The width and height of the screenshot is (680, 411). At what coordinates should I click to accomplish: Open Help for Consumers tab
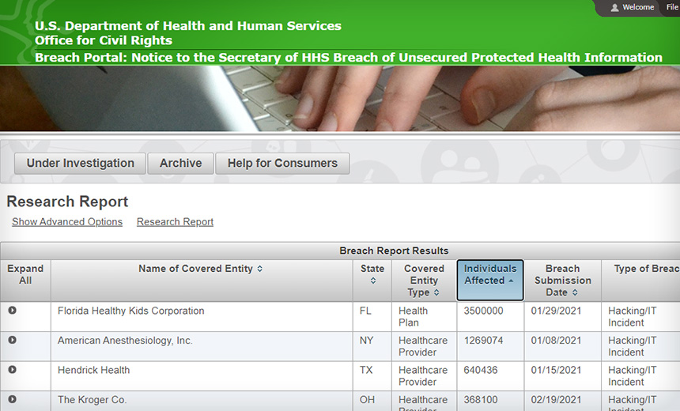click(282, 164)
